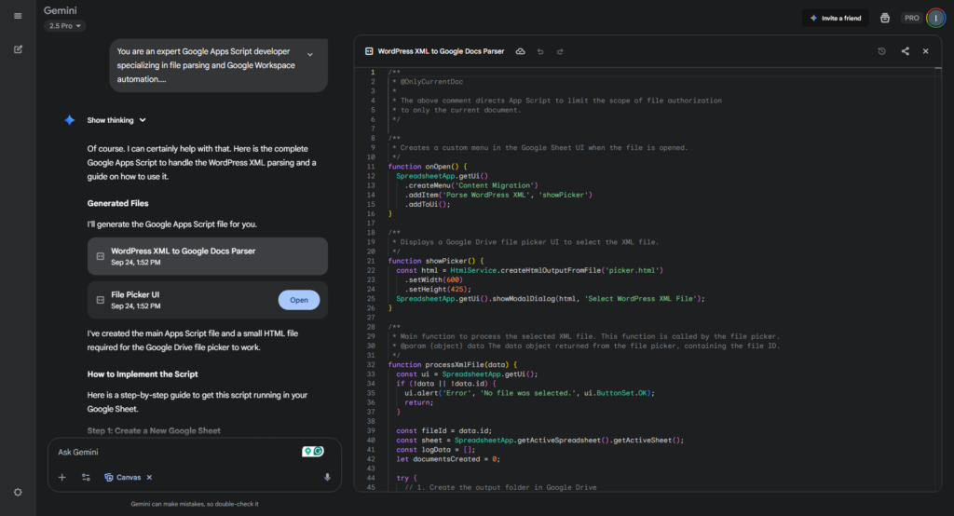Screen dimensions: 954x516
Task: Click the .setWidth(600) call on line 23
Action: coord(434,280)
